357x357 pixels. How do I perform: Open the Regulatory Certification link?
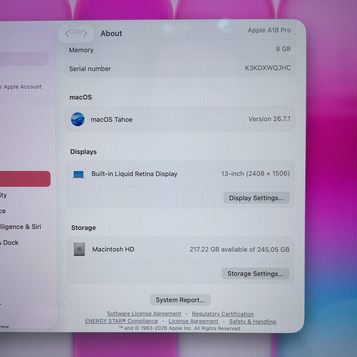(223, 314)
